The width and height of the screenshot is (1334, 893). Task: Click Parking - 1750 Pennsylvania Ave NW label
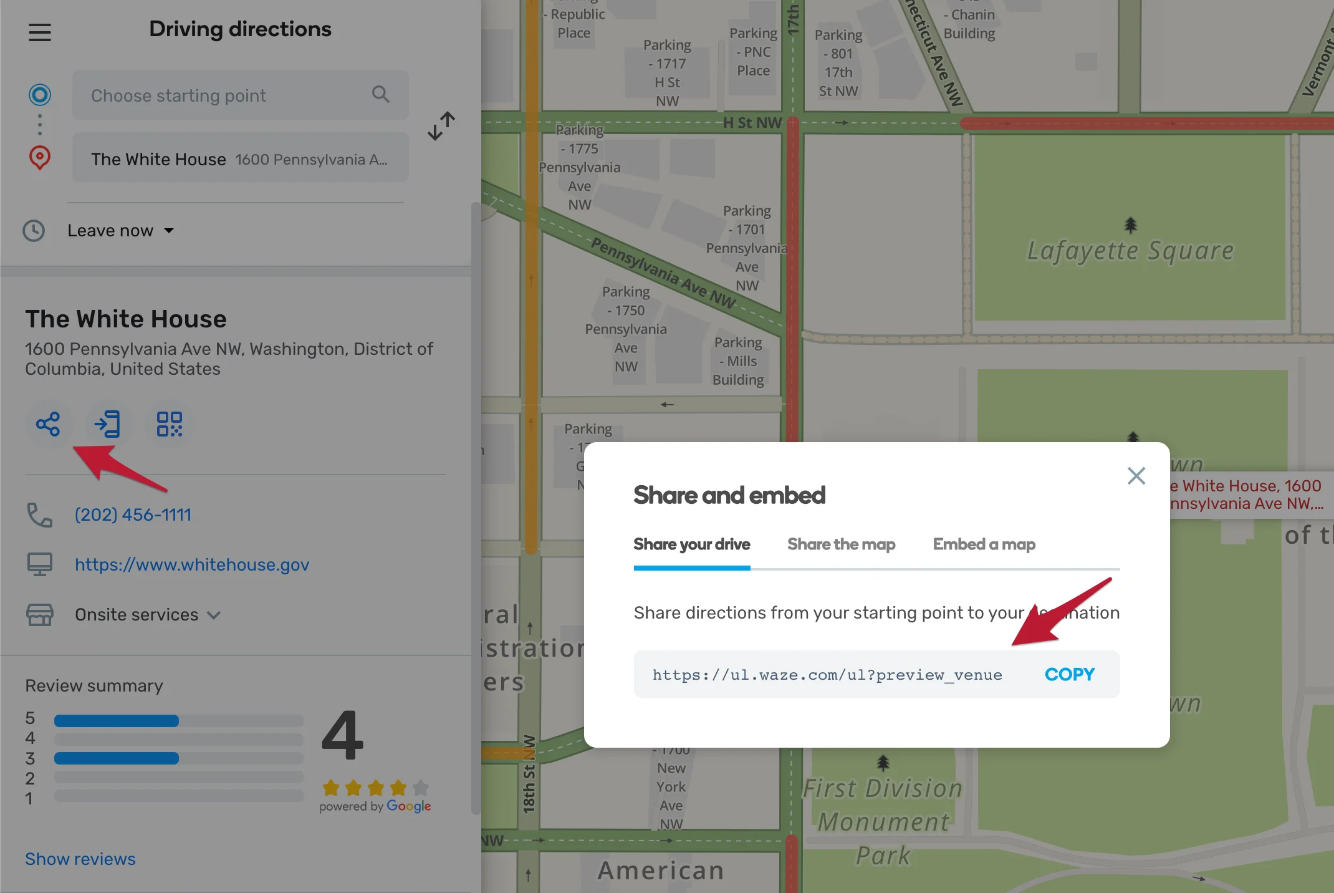[626, 329]
